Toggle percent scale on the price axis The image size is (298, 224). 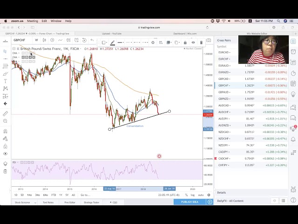click(186, 195)
